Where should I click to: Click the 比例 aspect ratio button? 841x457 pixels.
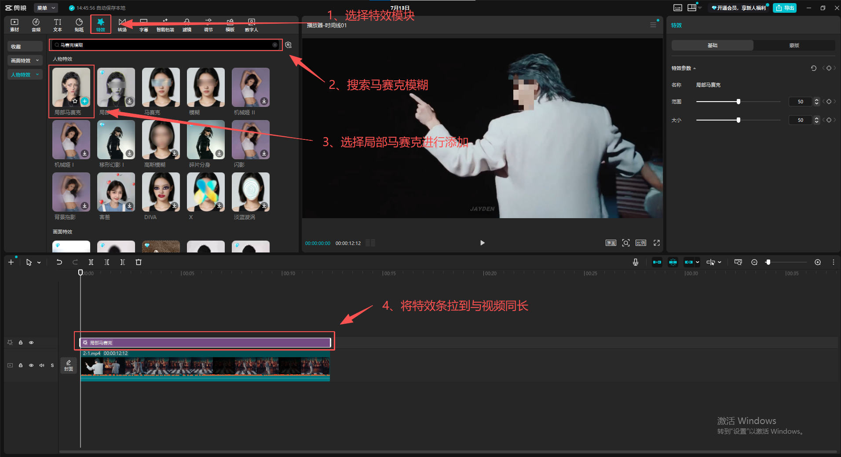point(641,243)
